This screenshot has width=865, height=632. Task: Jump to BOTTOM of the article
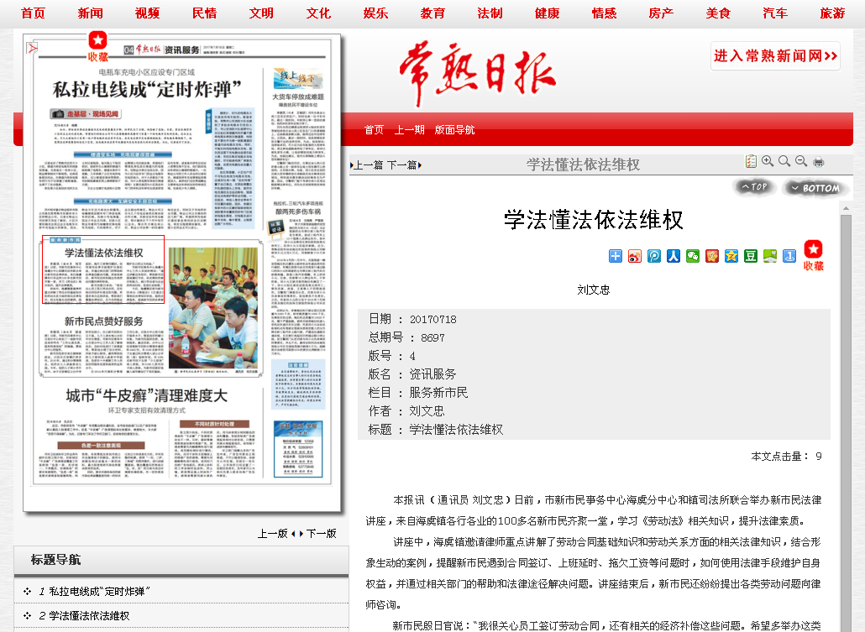(x=815, y=188)
